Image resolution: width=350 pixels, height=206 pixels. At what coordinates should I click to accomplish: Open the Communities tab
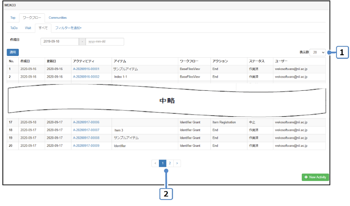pyautogui.click(x=58, y=18)
